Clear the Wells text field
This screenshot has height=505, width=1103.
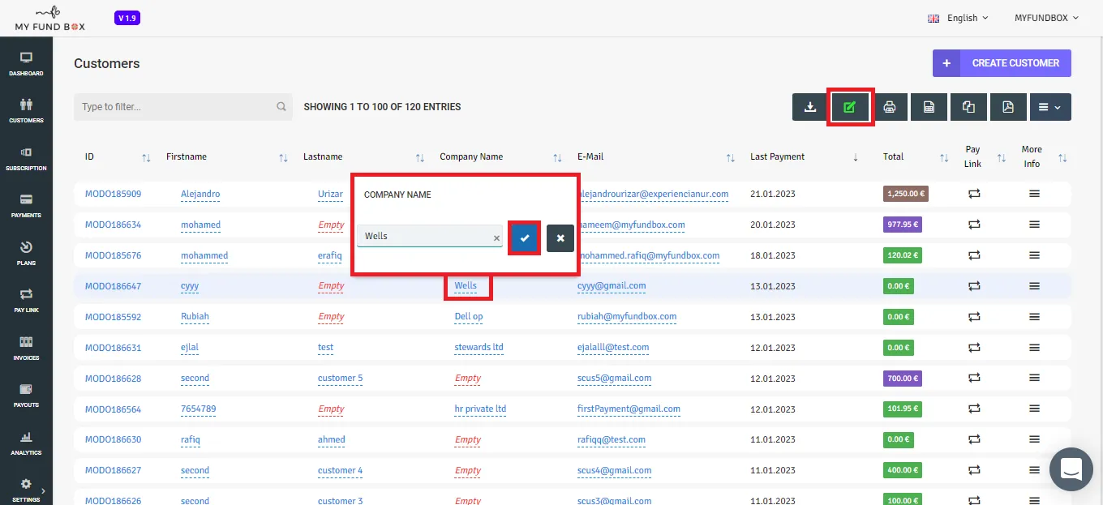[496, 238]
